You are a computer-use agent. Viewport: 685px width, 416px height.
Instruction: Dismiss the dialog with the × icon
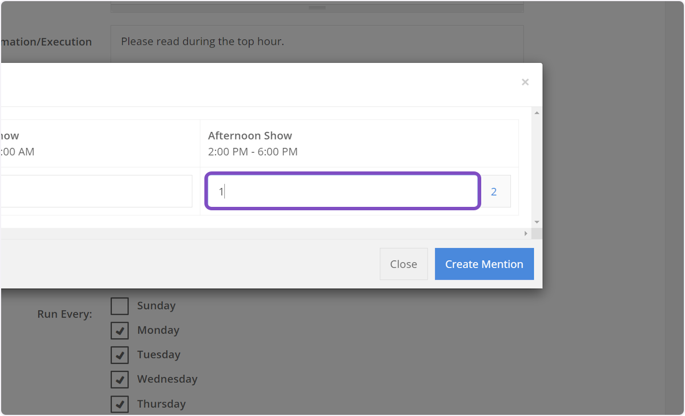(x=525, y=82)
